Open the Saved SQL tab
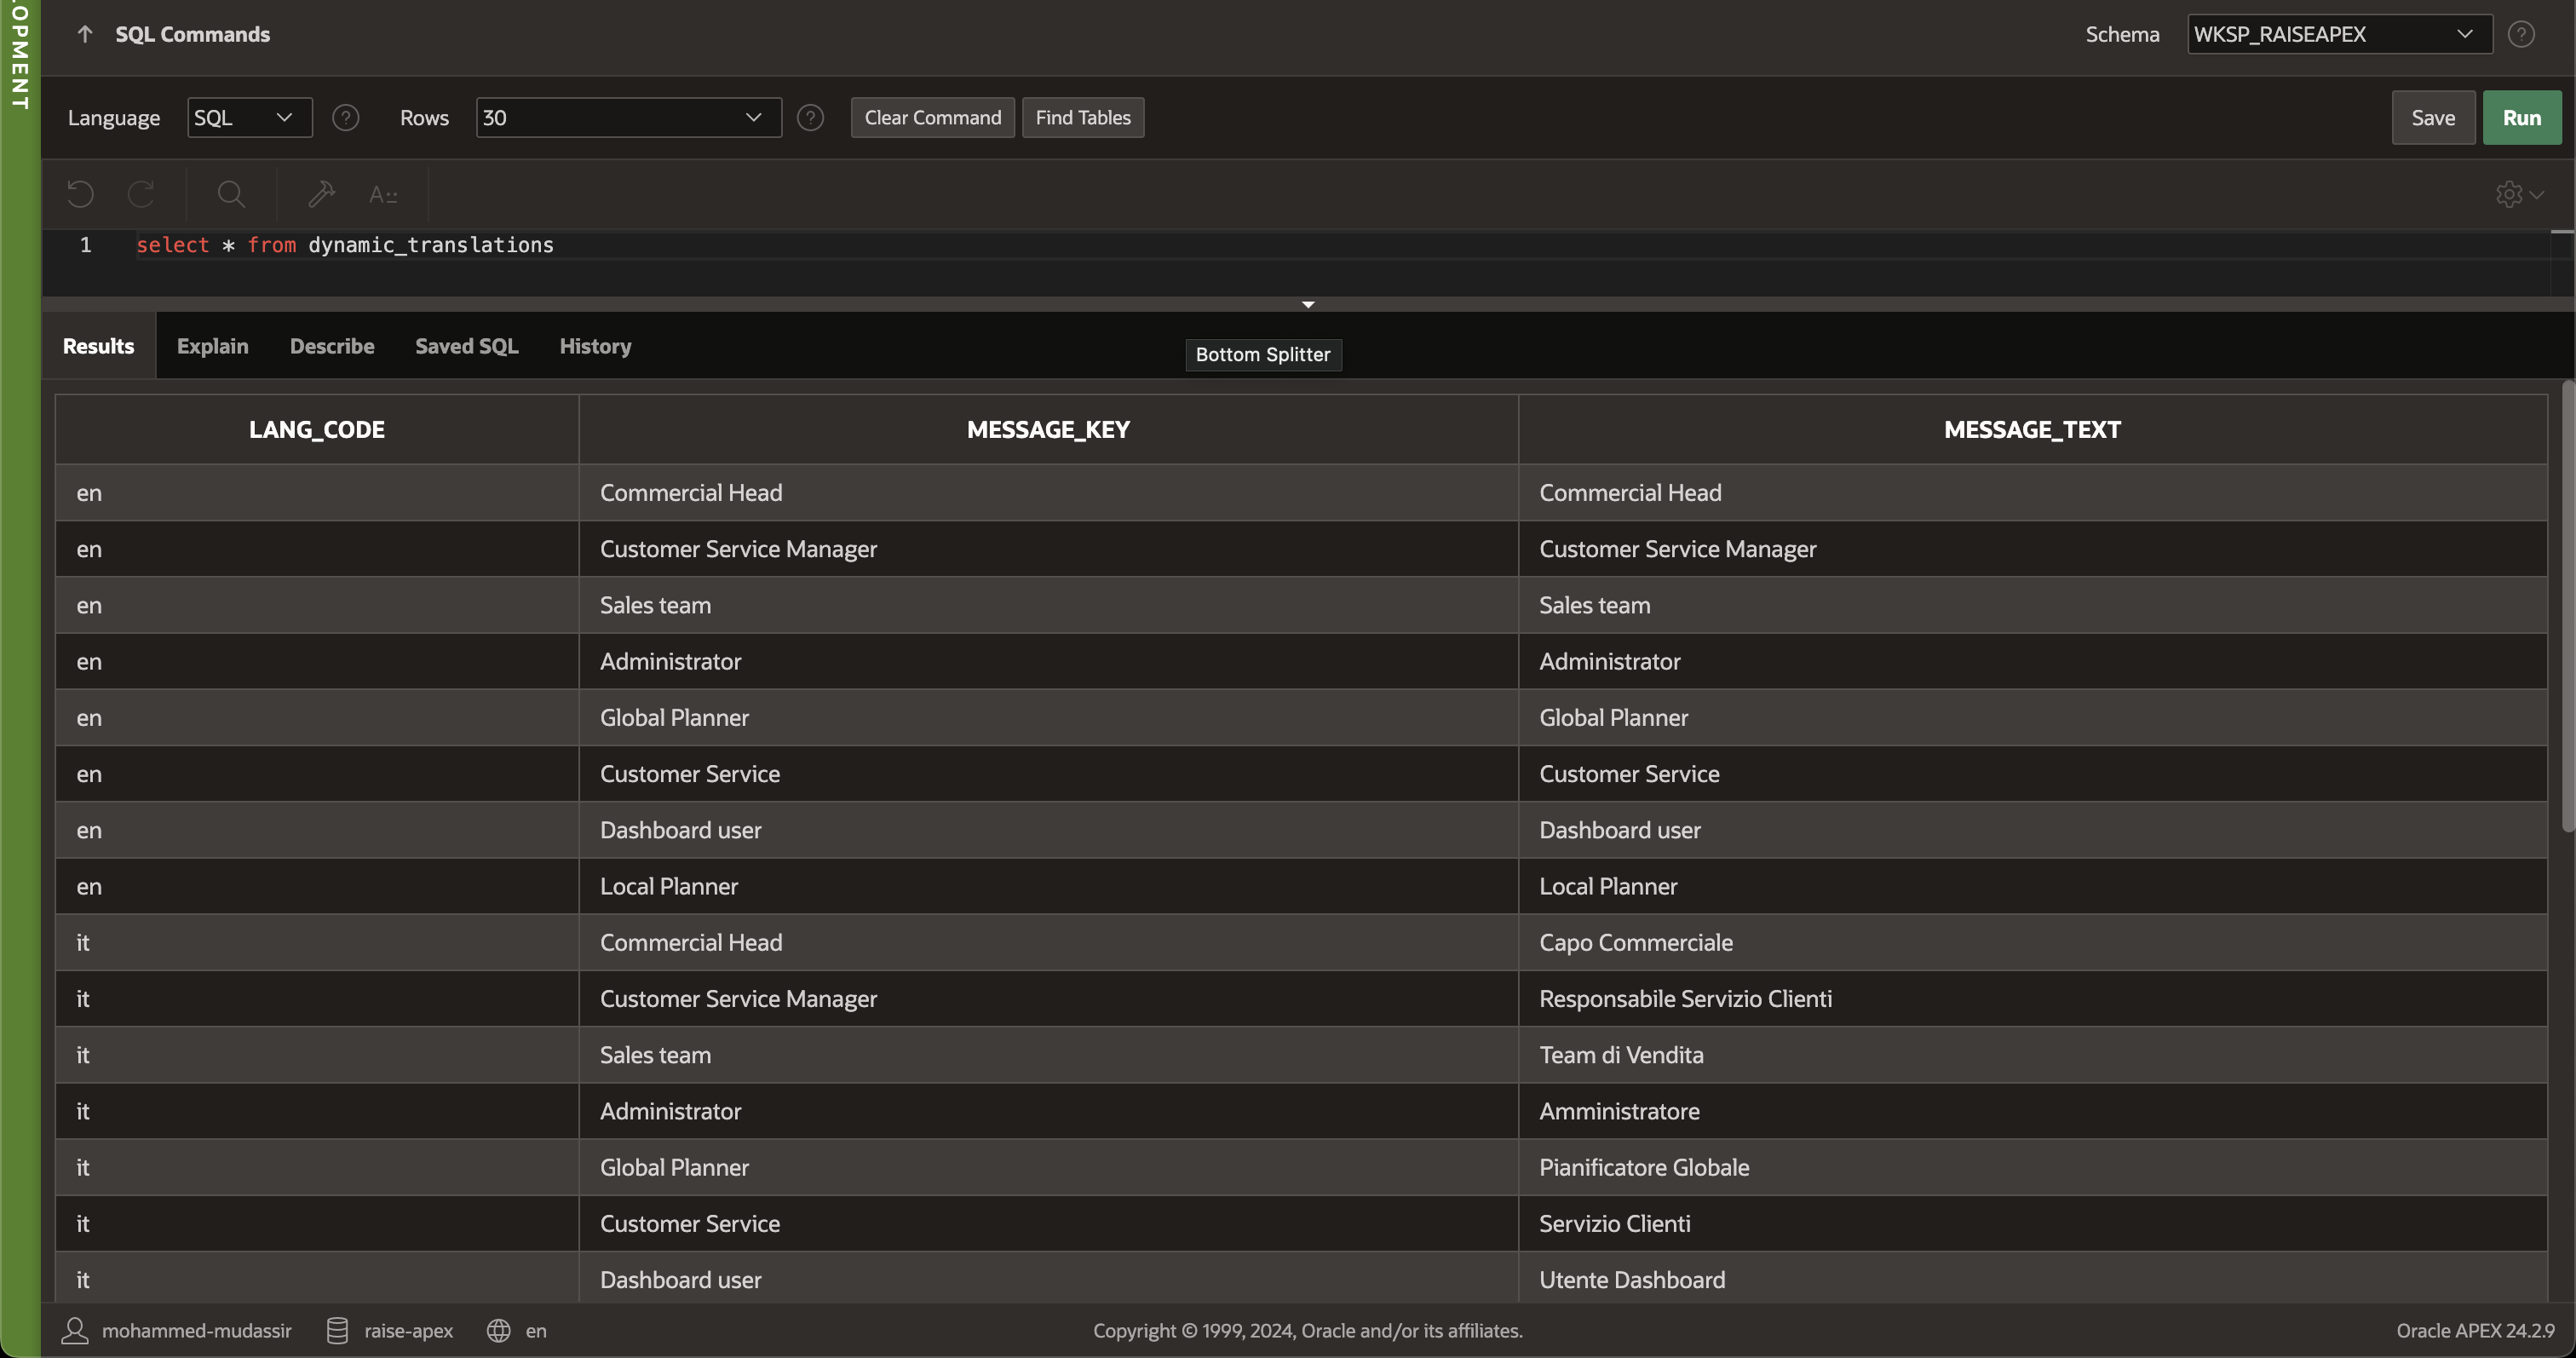This screenshot has height=1358, width=2576. [466, 346]
